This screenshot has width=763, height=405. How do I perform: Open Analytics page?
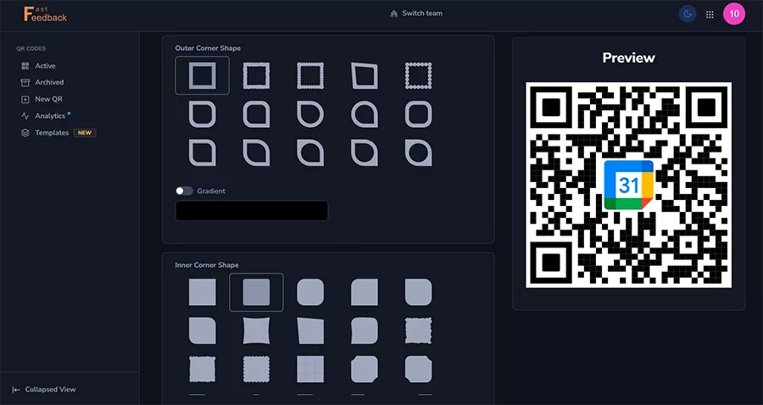[x=44, y=116]
